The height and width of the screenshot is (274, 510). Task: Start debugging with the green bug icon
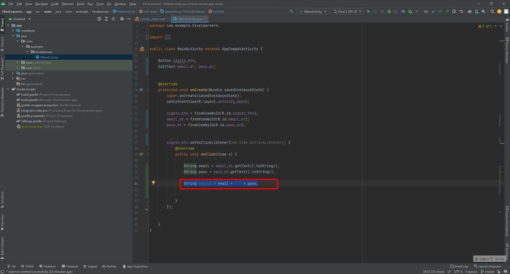pyautogui.click(x=389, y=12)
